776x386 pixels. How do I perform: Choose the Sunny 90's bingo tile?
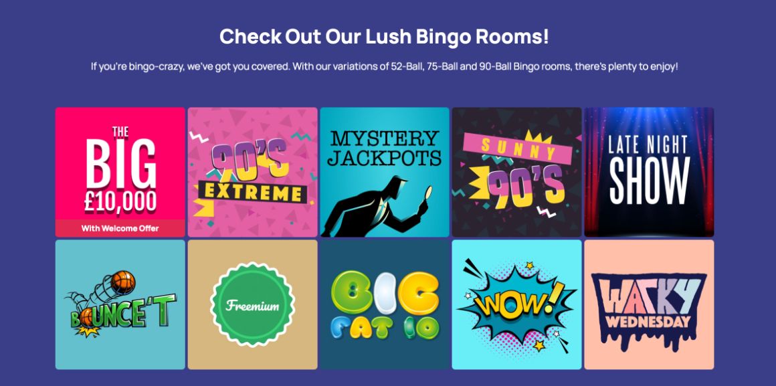(516, 172)
